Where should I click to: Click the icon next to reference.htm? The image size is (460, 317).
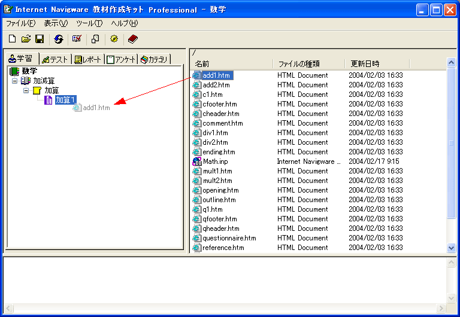click(196, 248)
